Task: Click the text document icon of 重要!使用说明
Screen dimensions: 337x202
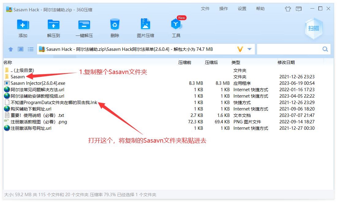Action: point(7,115)
